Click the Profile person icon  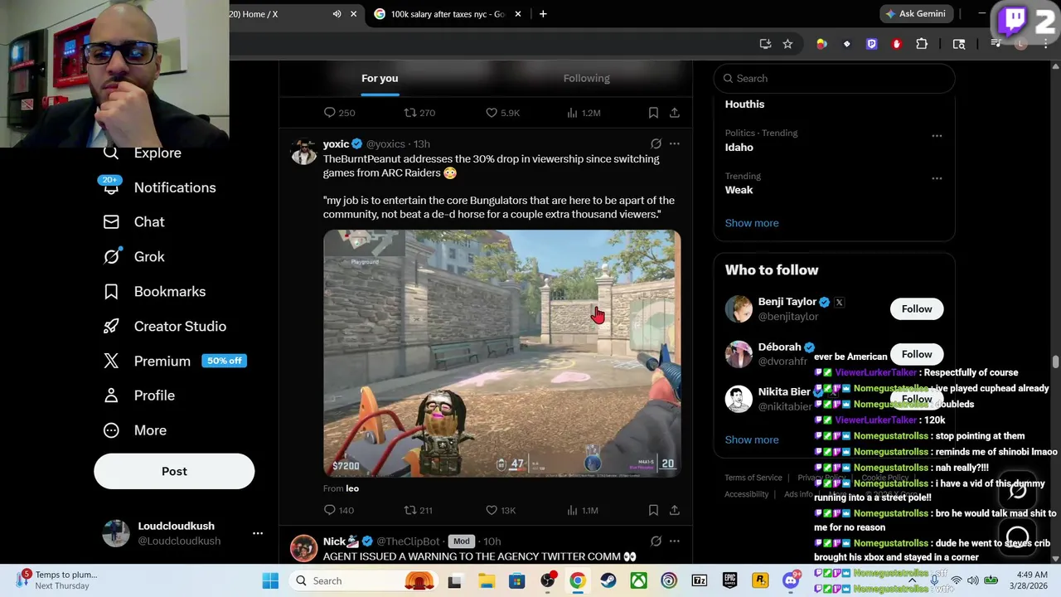111,396
